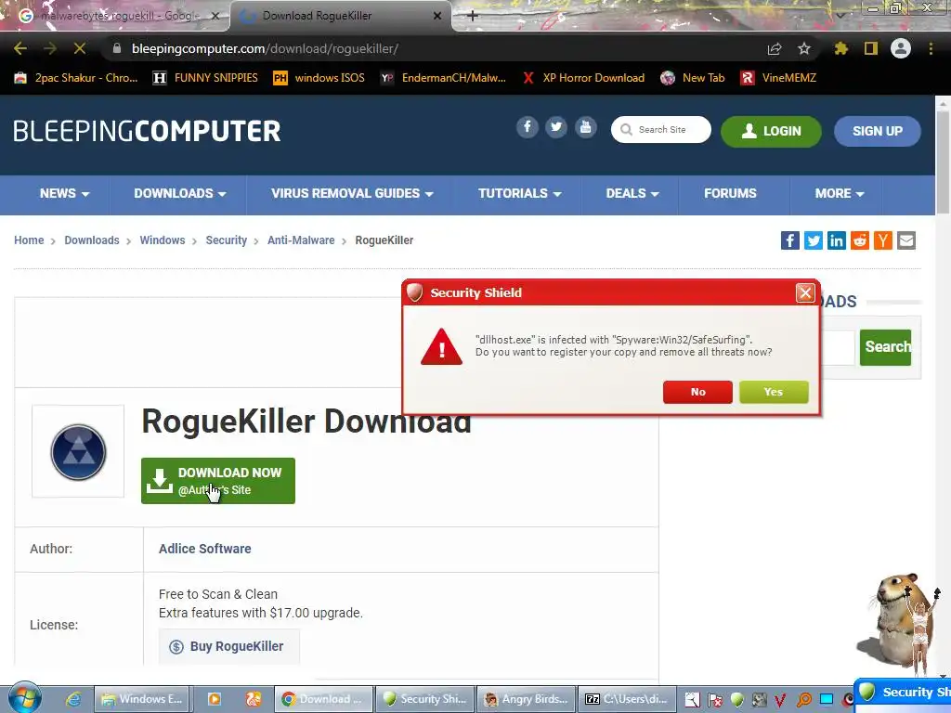
Task: Open the Adlice Software author link
Action: click(x=205, y=549)
